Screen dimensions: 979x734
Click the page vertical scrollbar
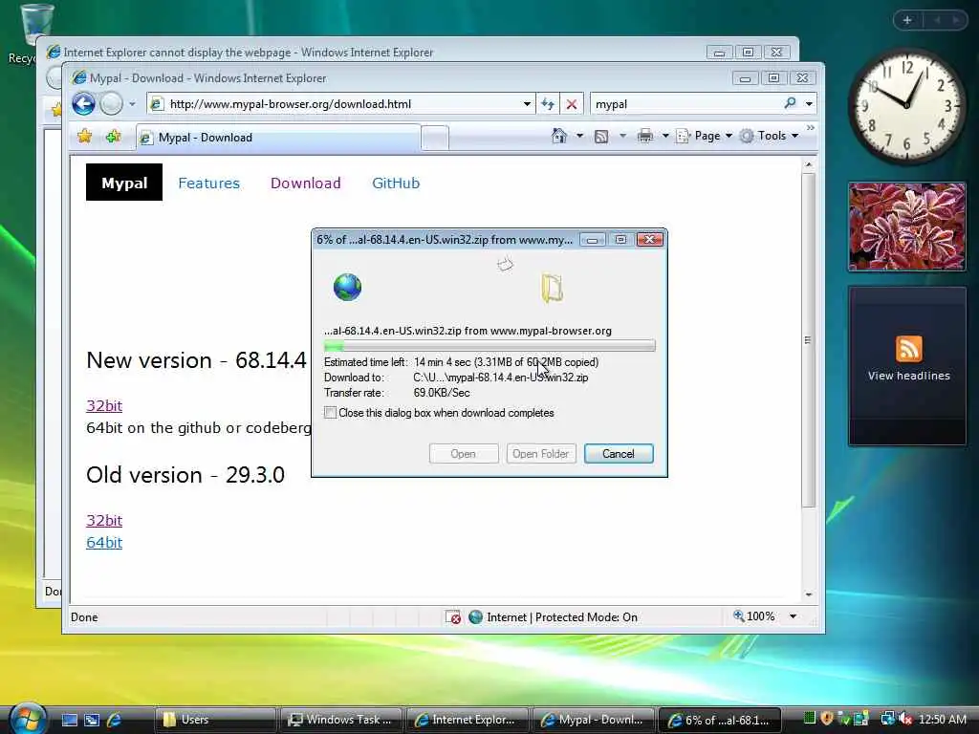[808, 340]
